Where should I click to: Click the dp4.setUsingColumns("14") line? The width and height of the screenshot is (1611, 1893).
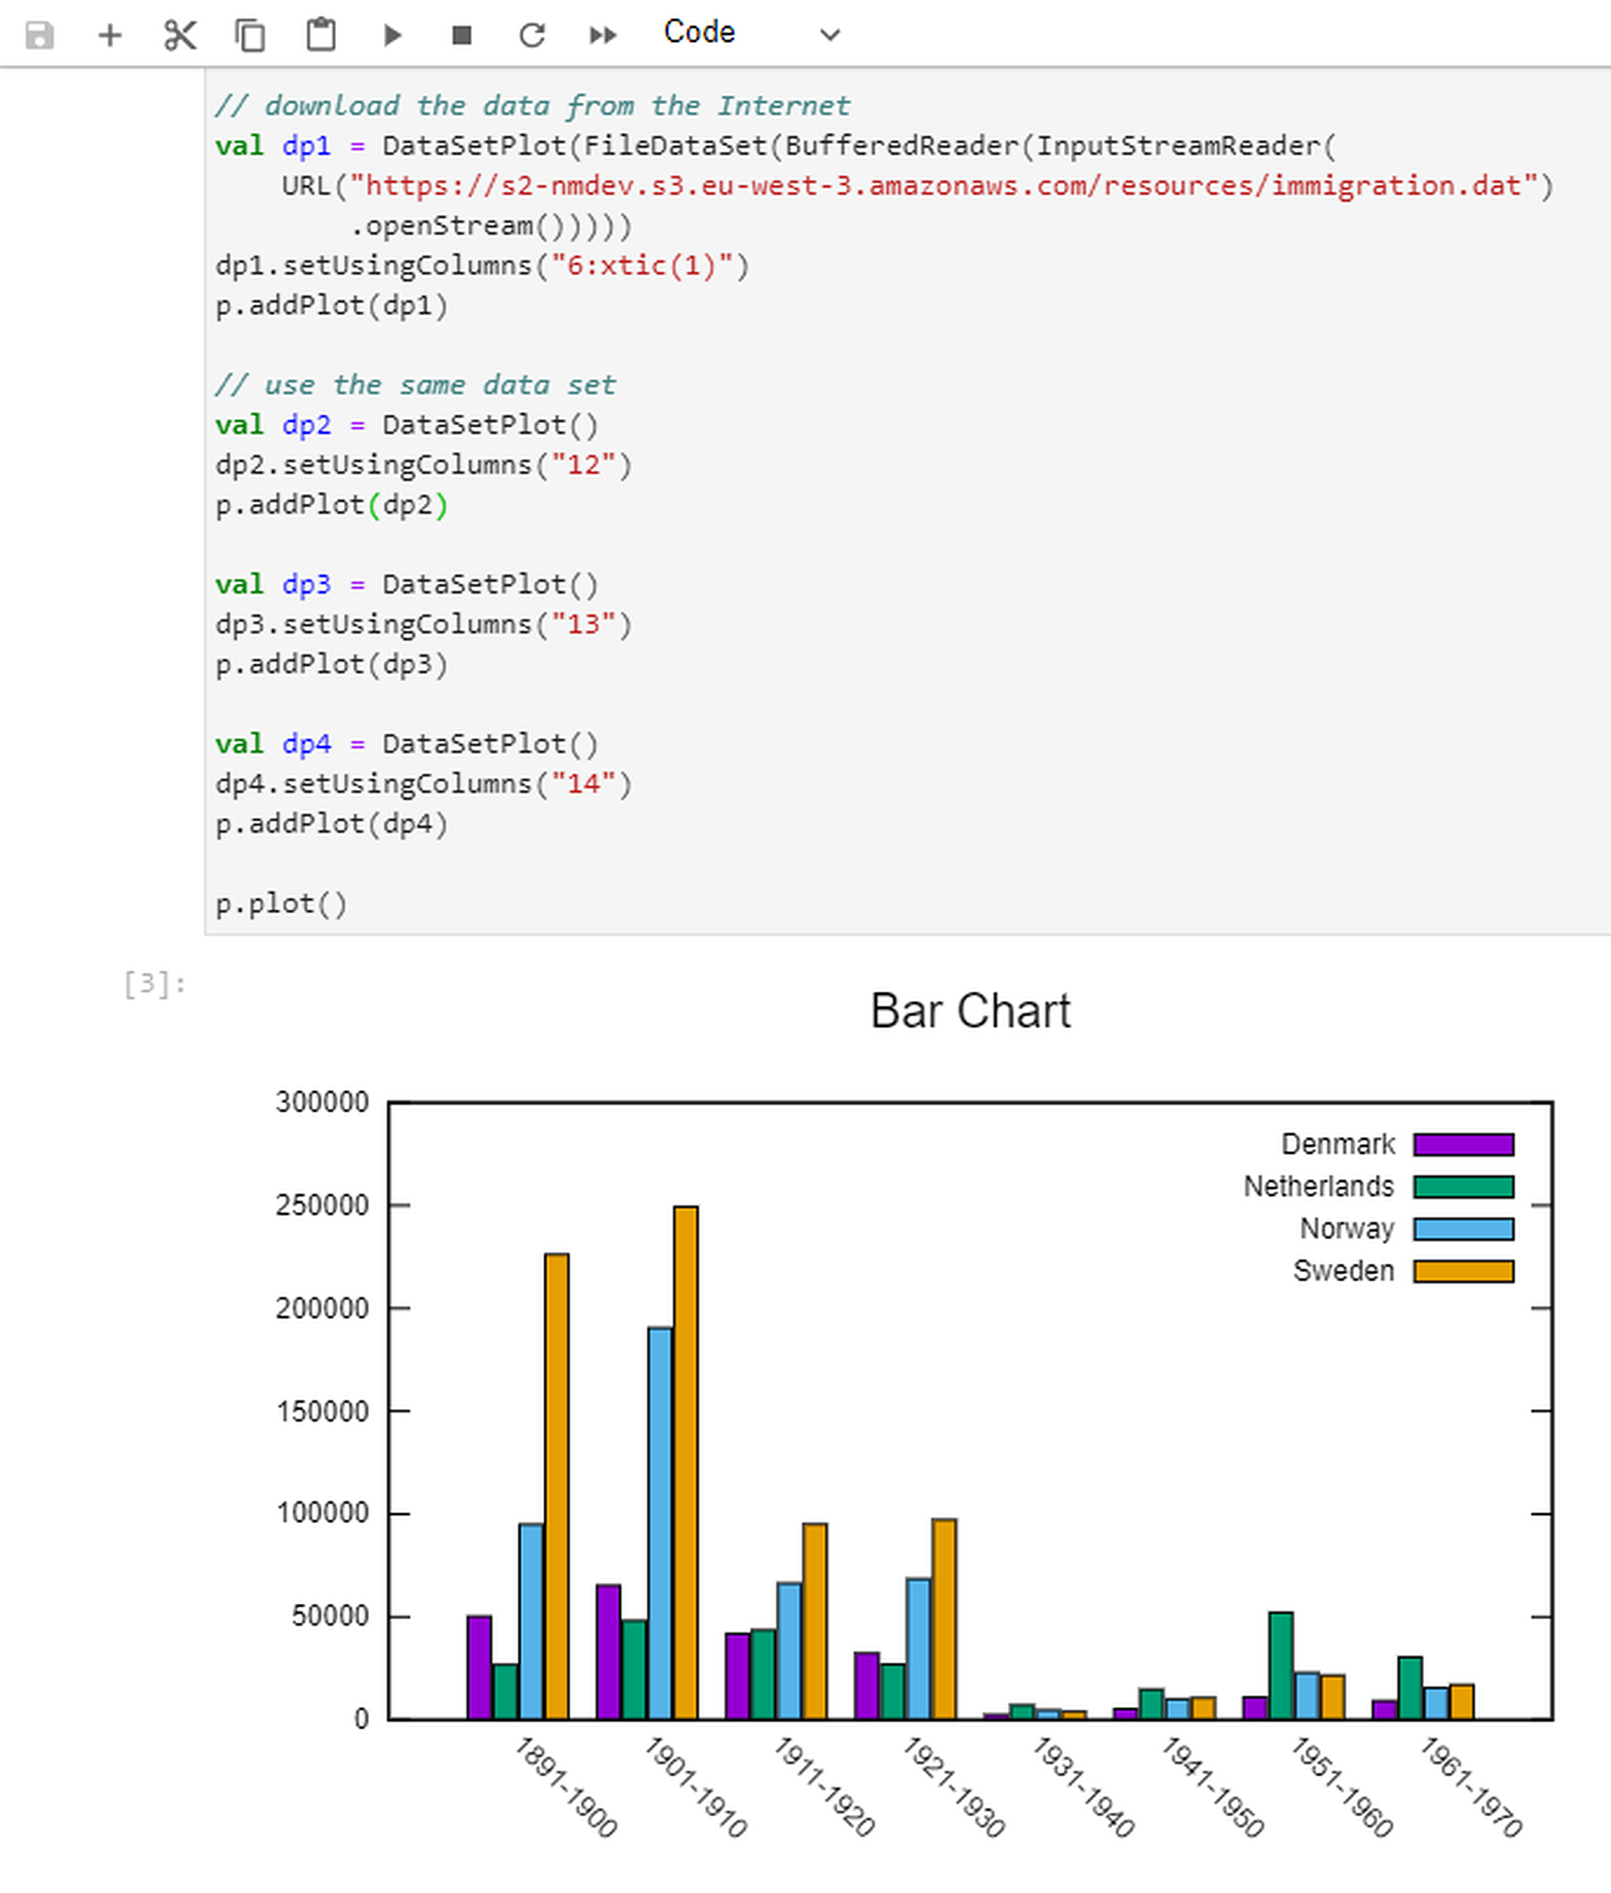tap(424, 784)
